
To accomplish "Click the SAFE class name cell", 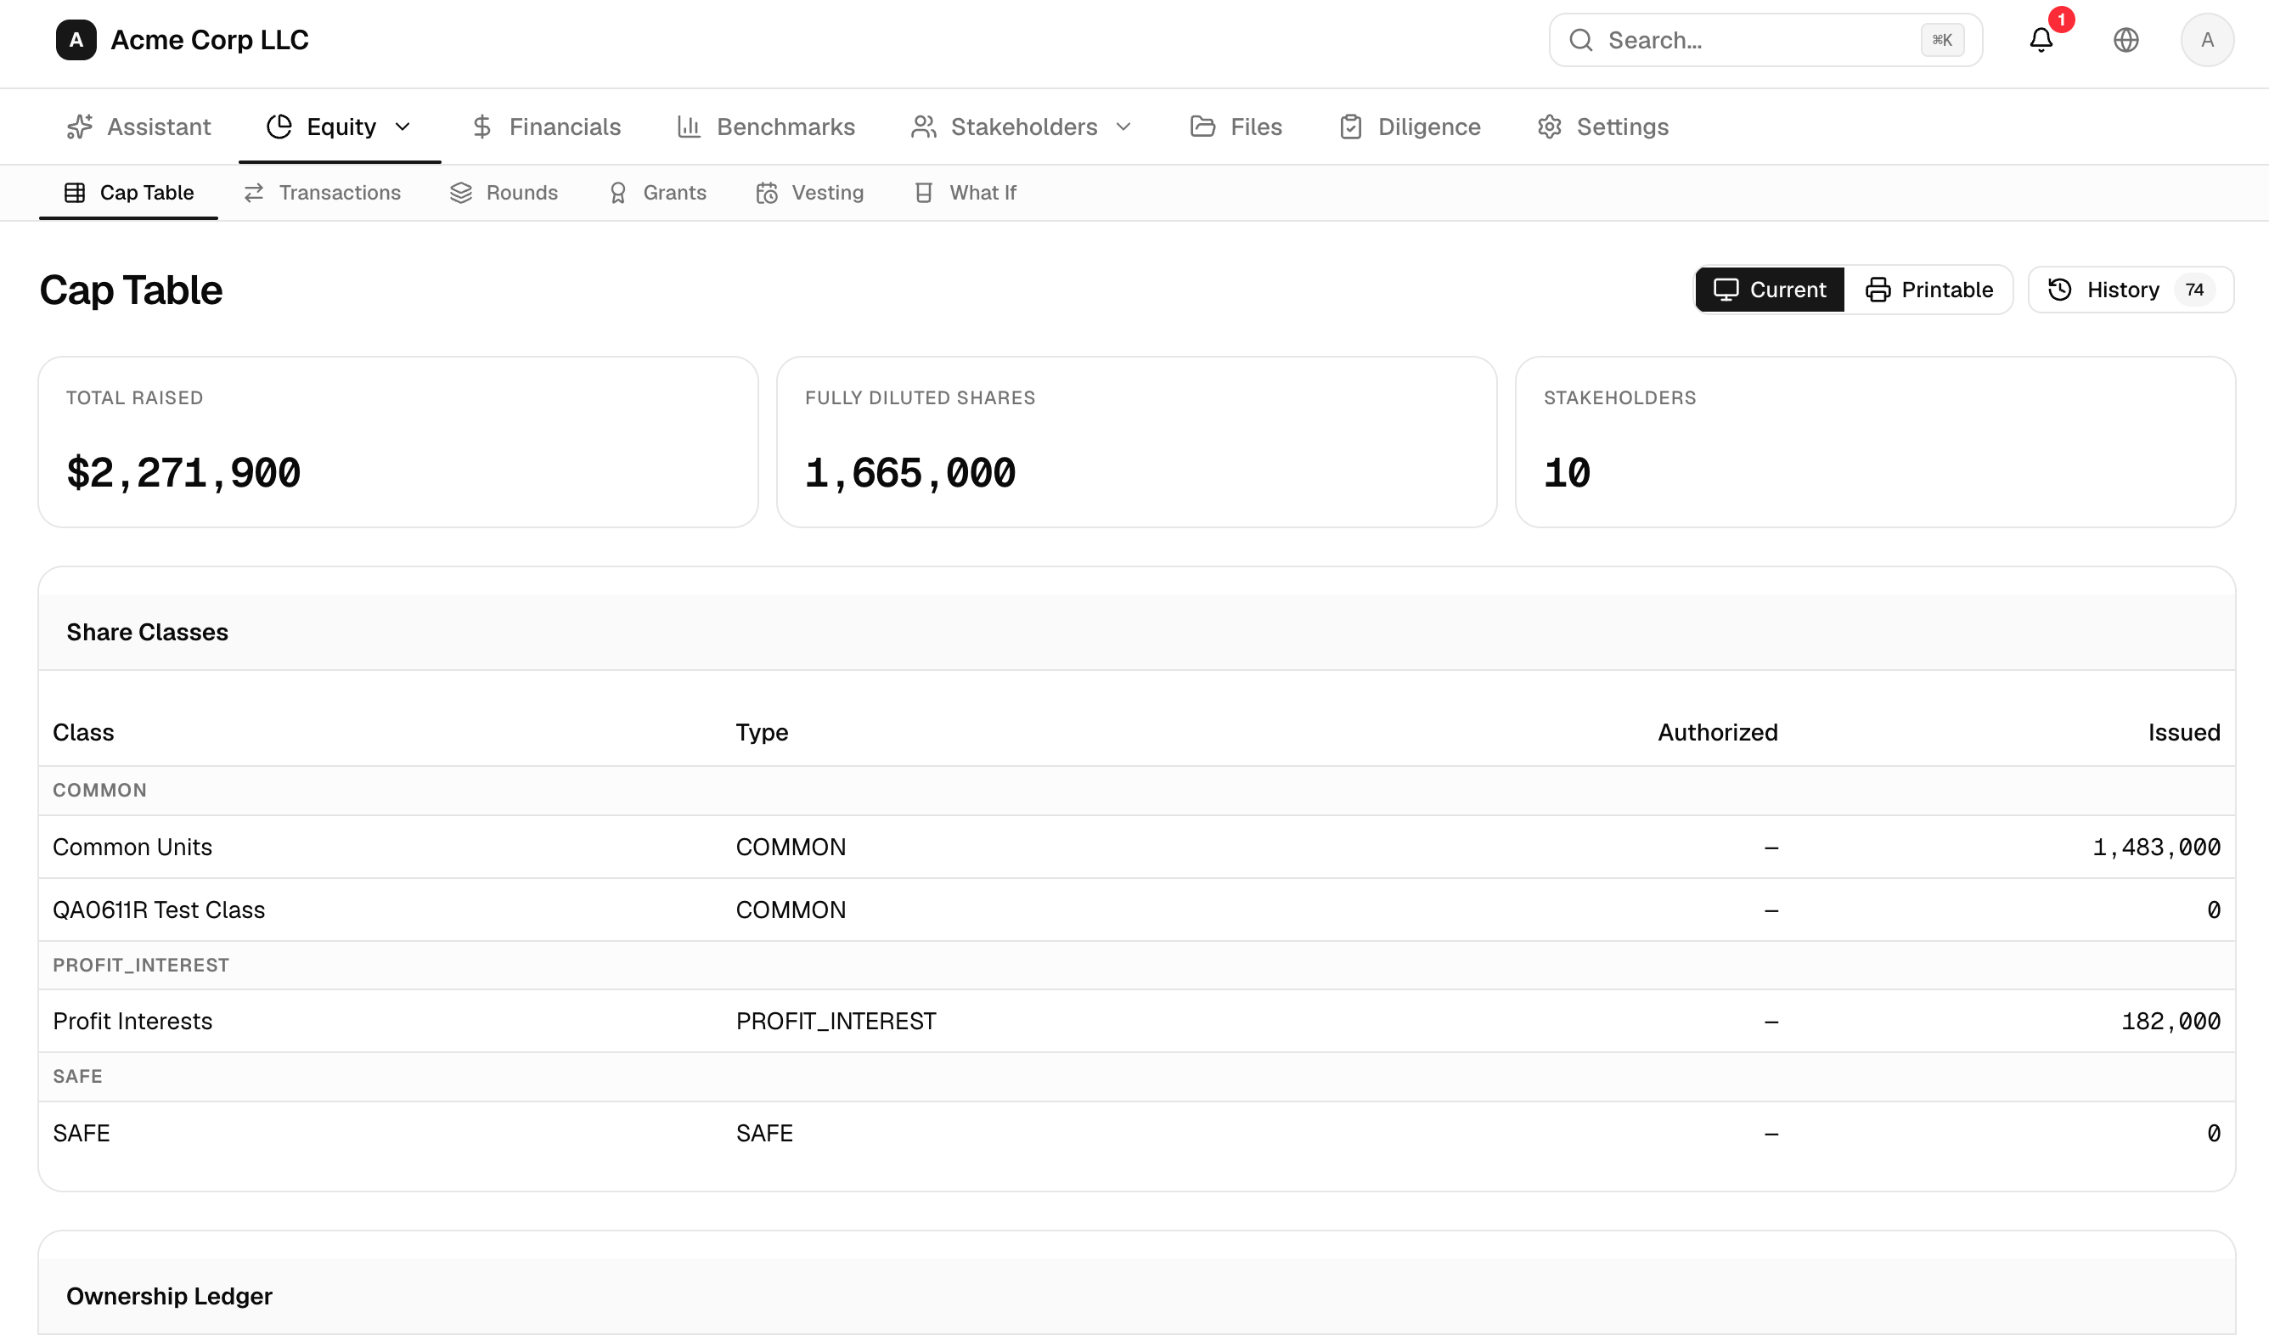I will [81, 1134].
